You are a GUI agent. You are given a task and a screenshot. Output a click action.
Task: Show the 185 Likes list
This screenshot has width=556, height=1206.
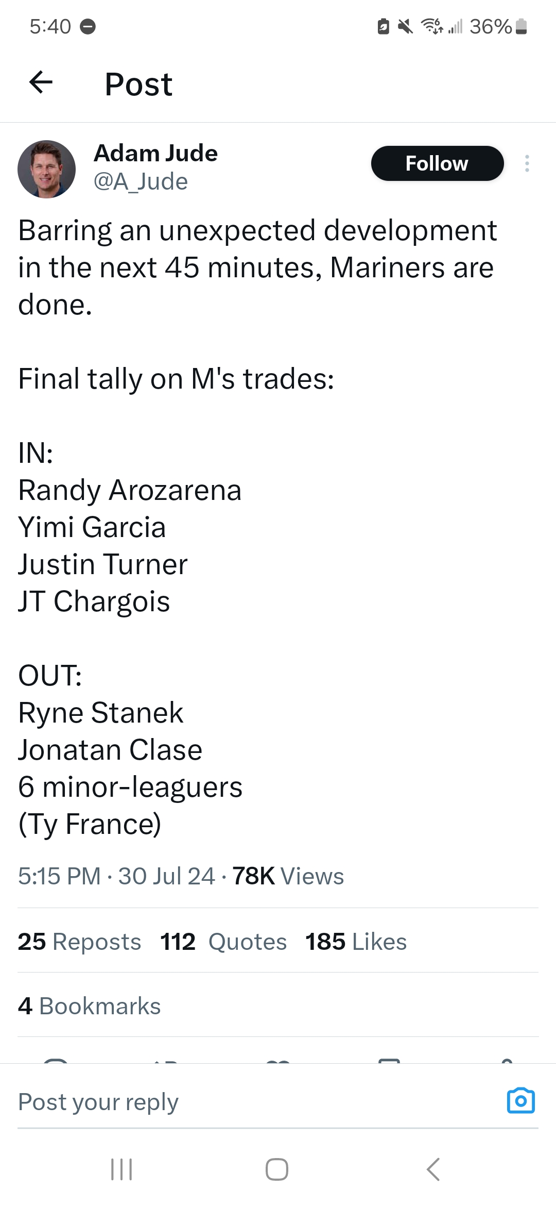click(x=356, y=942)
